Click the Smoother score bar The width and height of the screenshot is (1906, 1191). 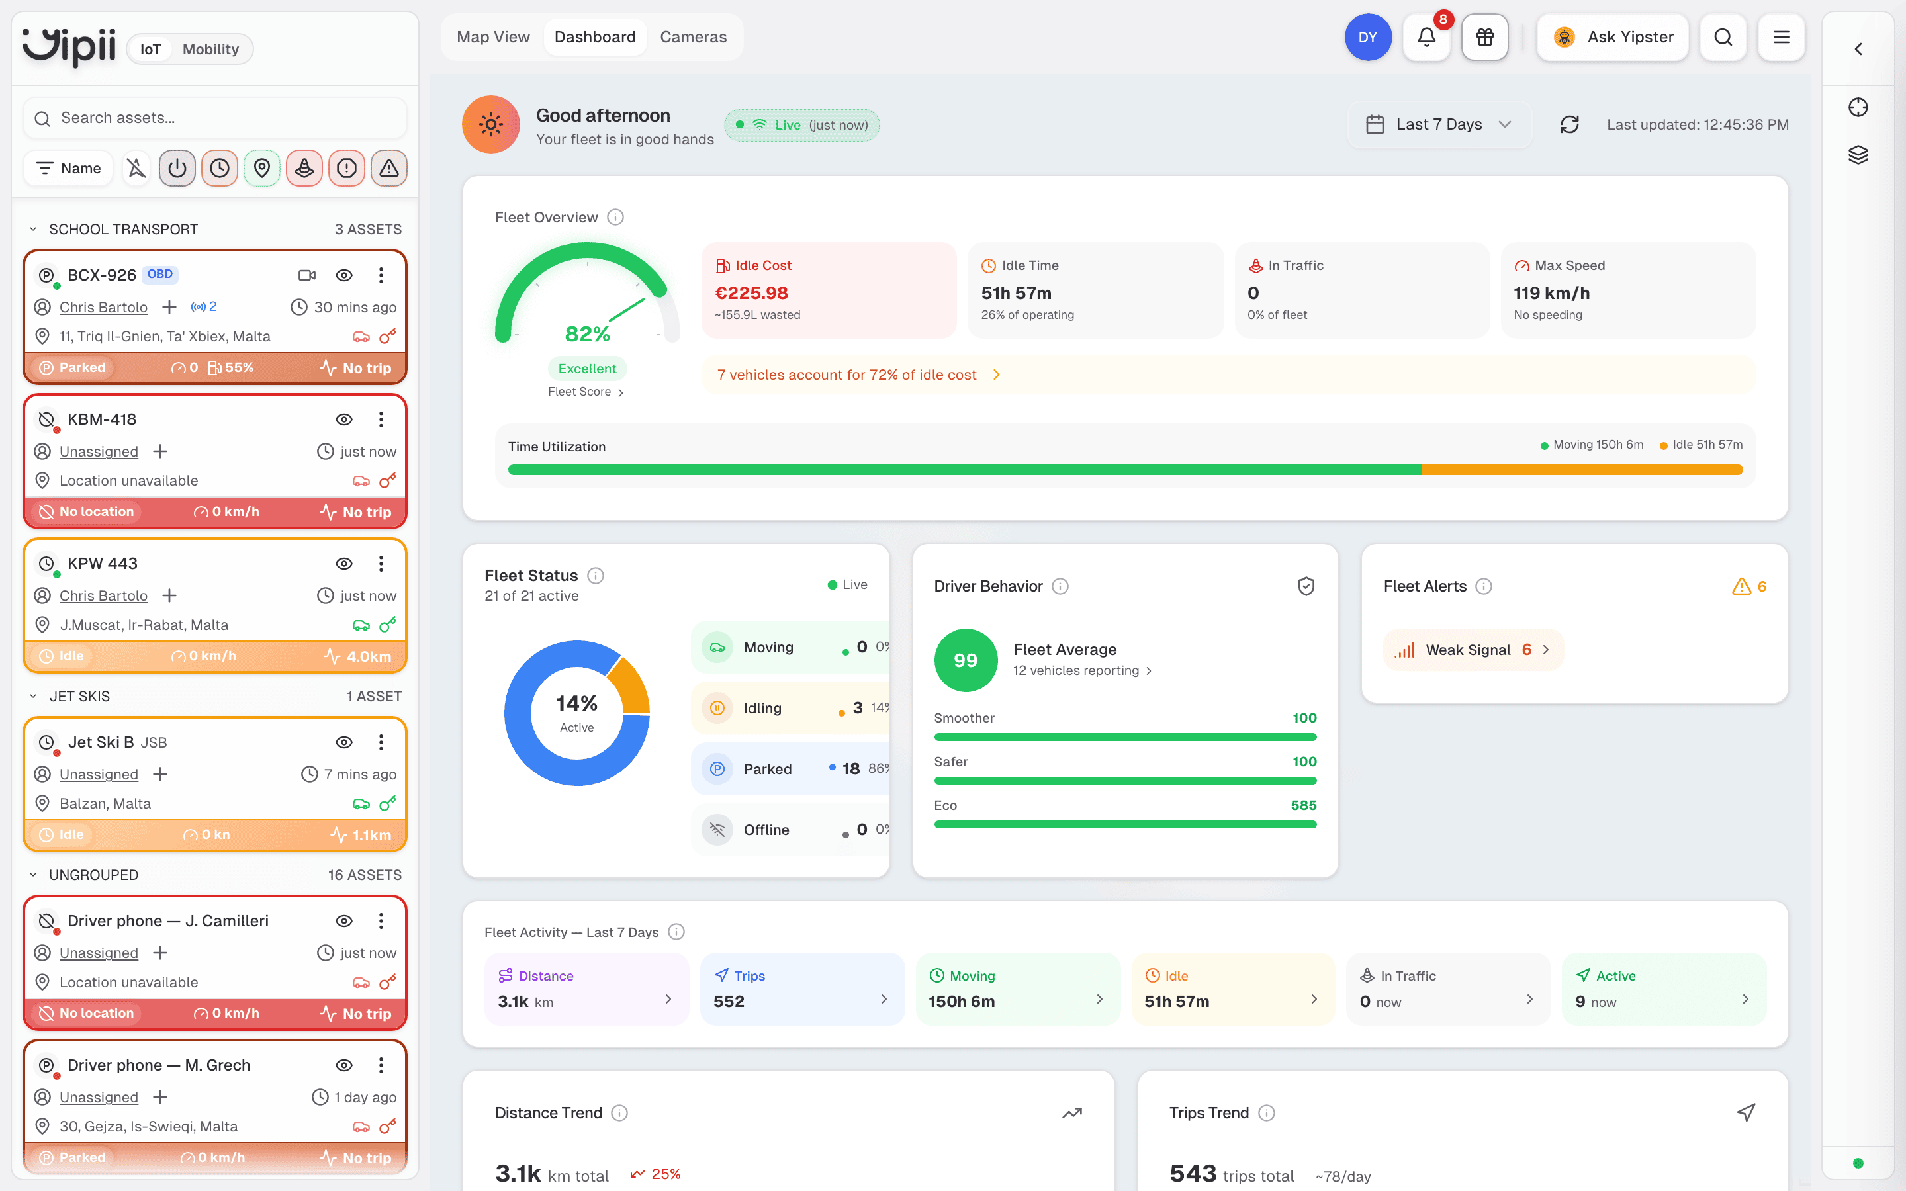coord(1124,737)
